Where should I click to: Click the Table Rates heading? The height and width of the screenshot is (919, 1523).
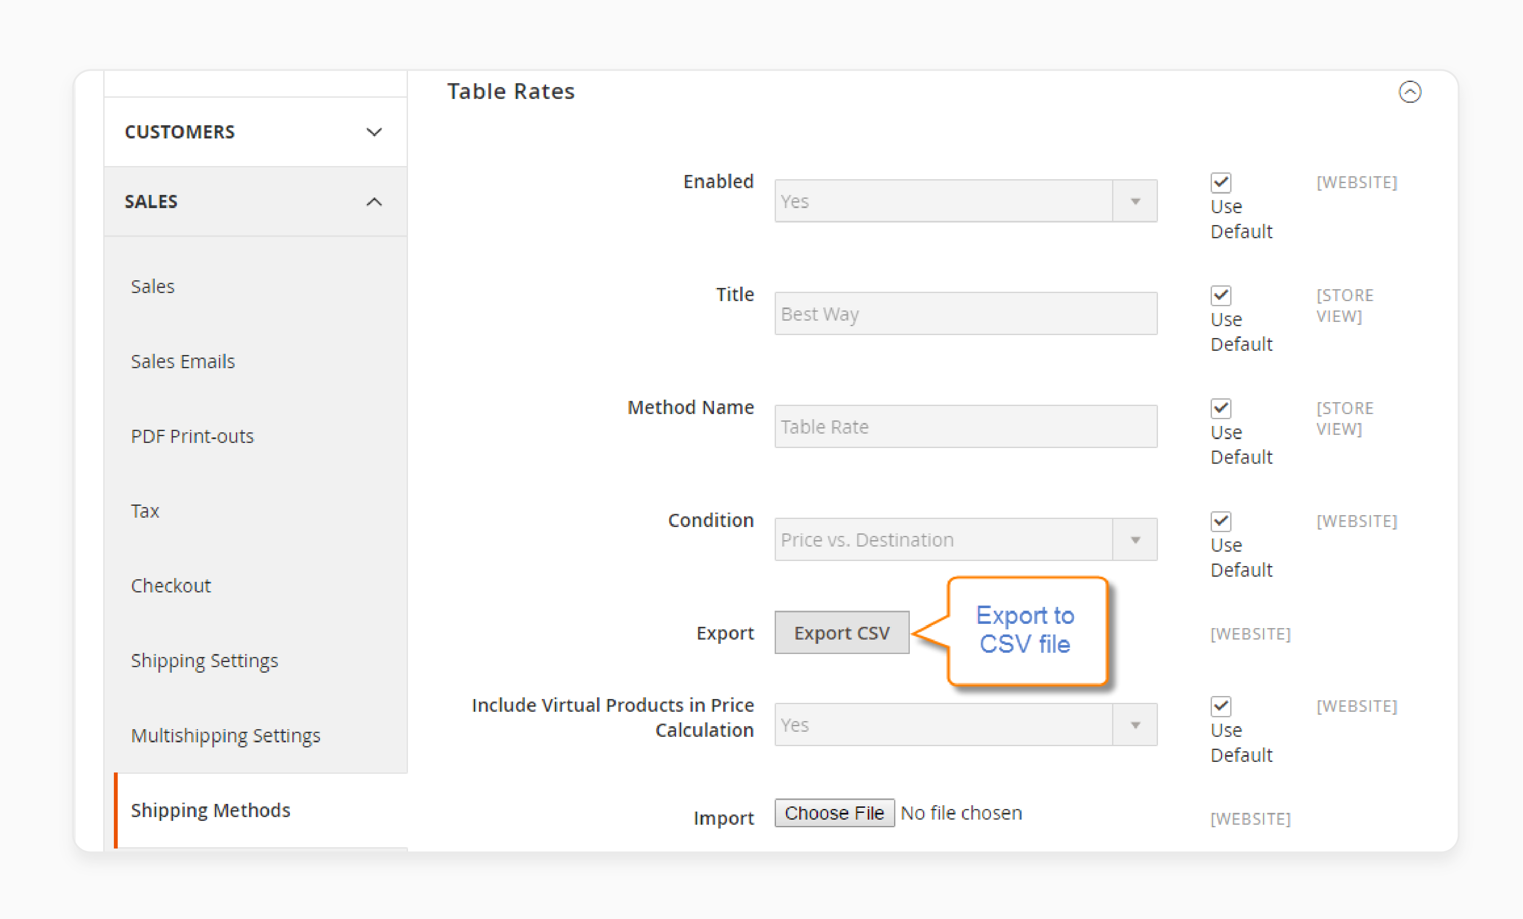pyautogui.click(x=511, y=91)
